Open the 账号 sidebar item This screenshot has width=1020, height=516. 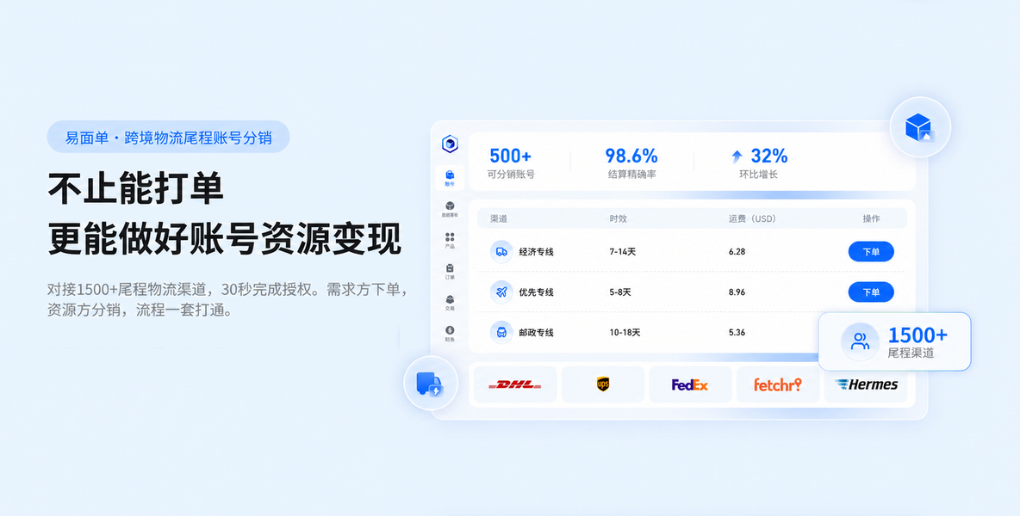coord(450,178)
